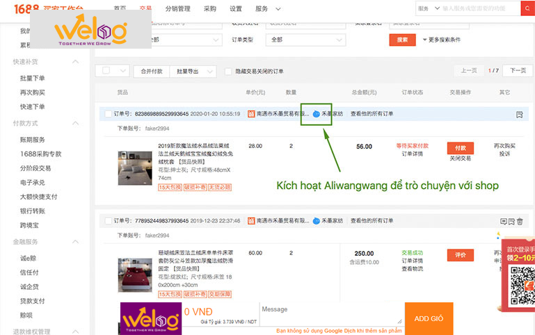Open 信任付 in sidebar
535x335 pixels.
point(29,272)
